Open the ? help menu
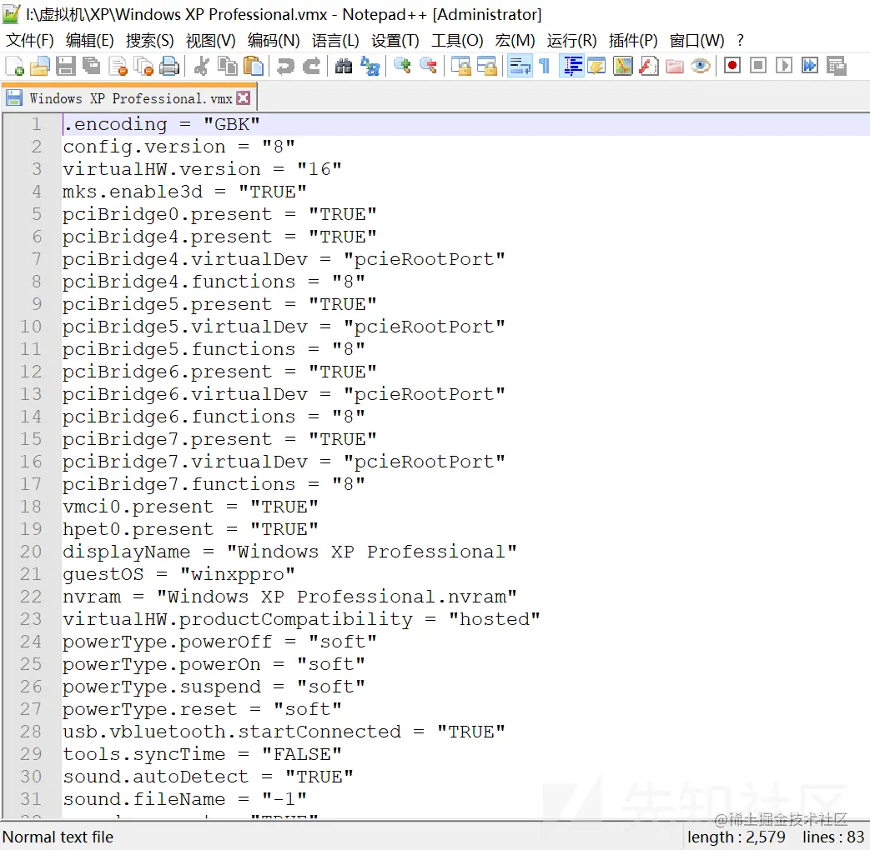This screenshot has width=870, height=850. tap(740, 41)
